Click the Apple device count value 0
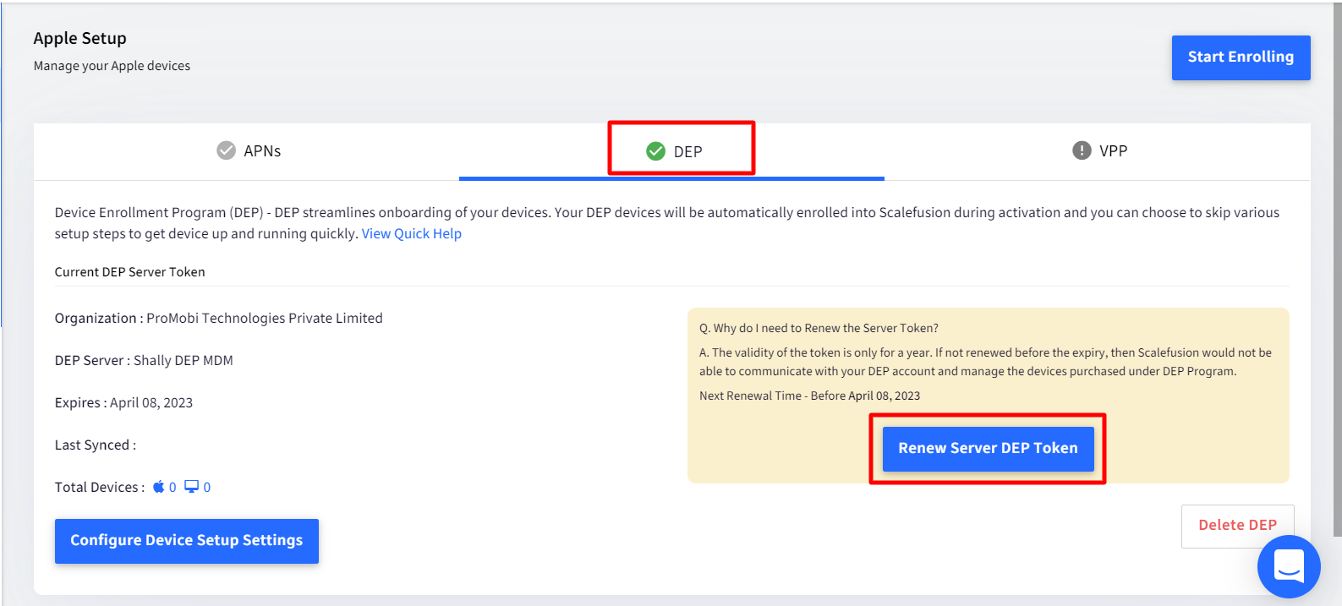 click(173, 488)
